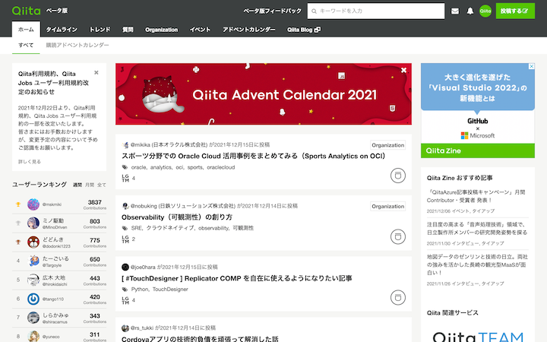Open @tango110 user avatar
This screenshot has height=342, width=547.
[x=33, y=299]
